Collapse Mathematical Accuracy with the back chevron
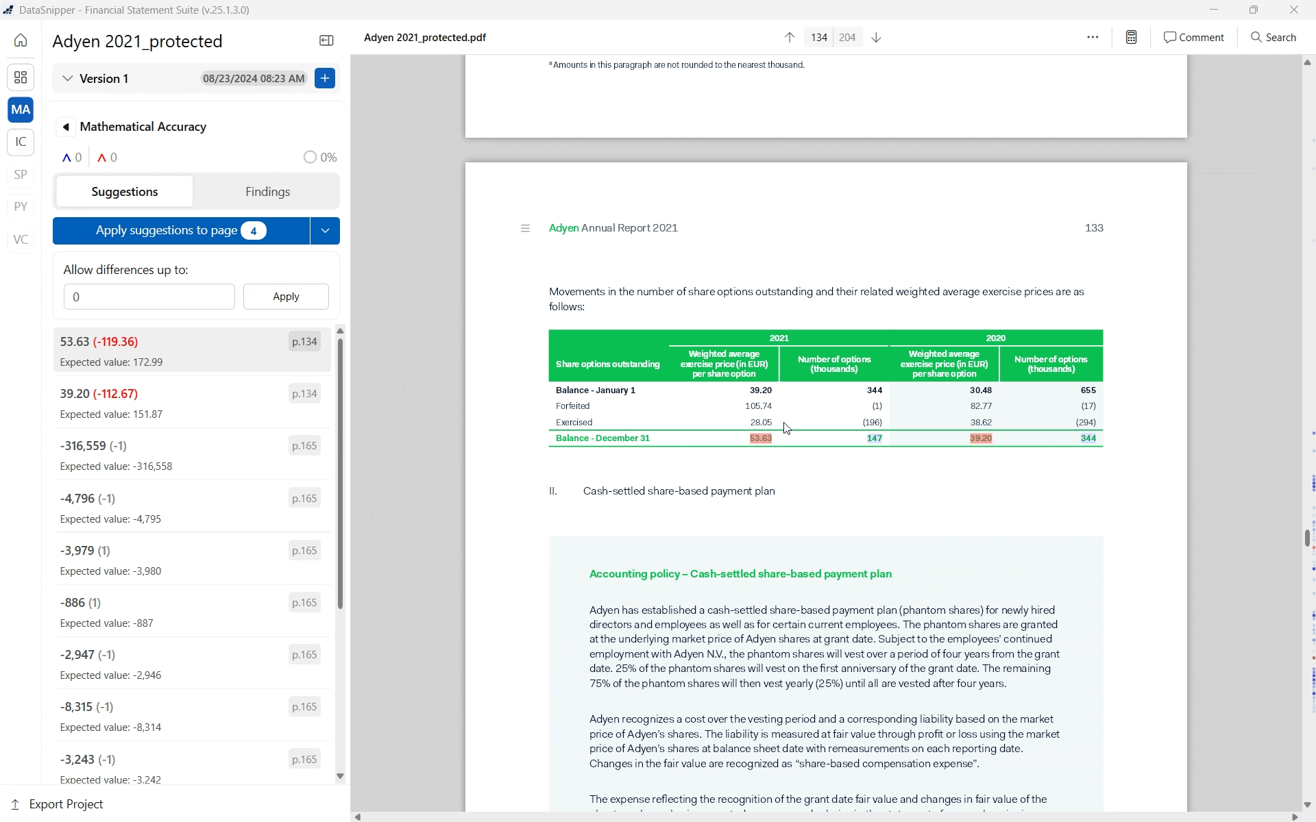The width and height of the screenshot is (1316, 822). (x=66, y=127)
